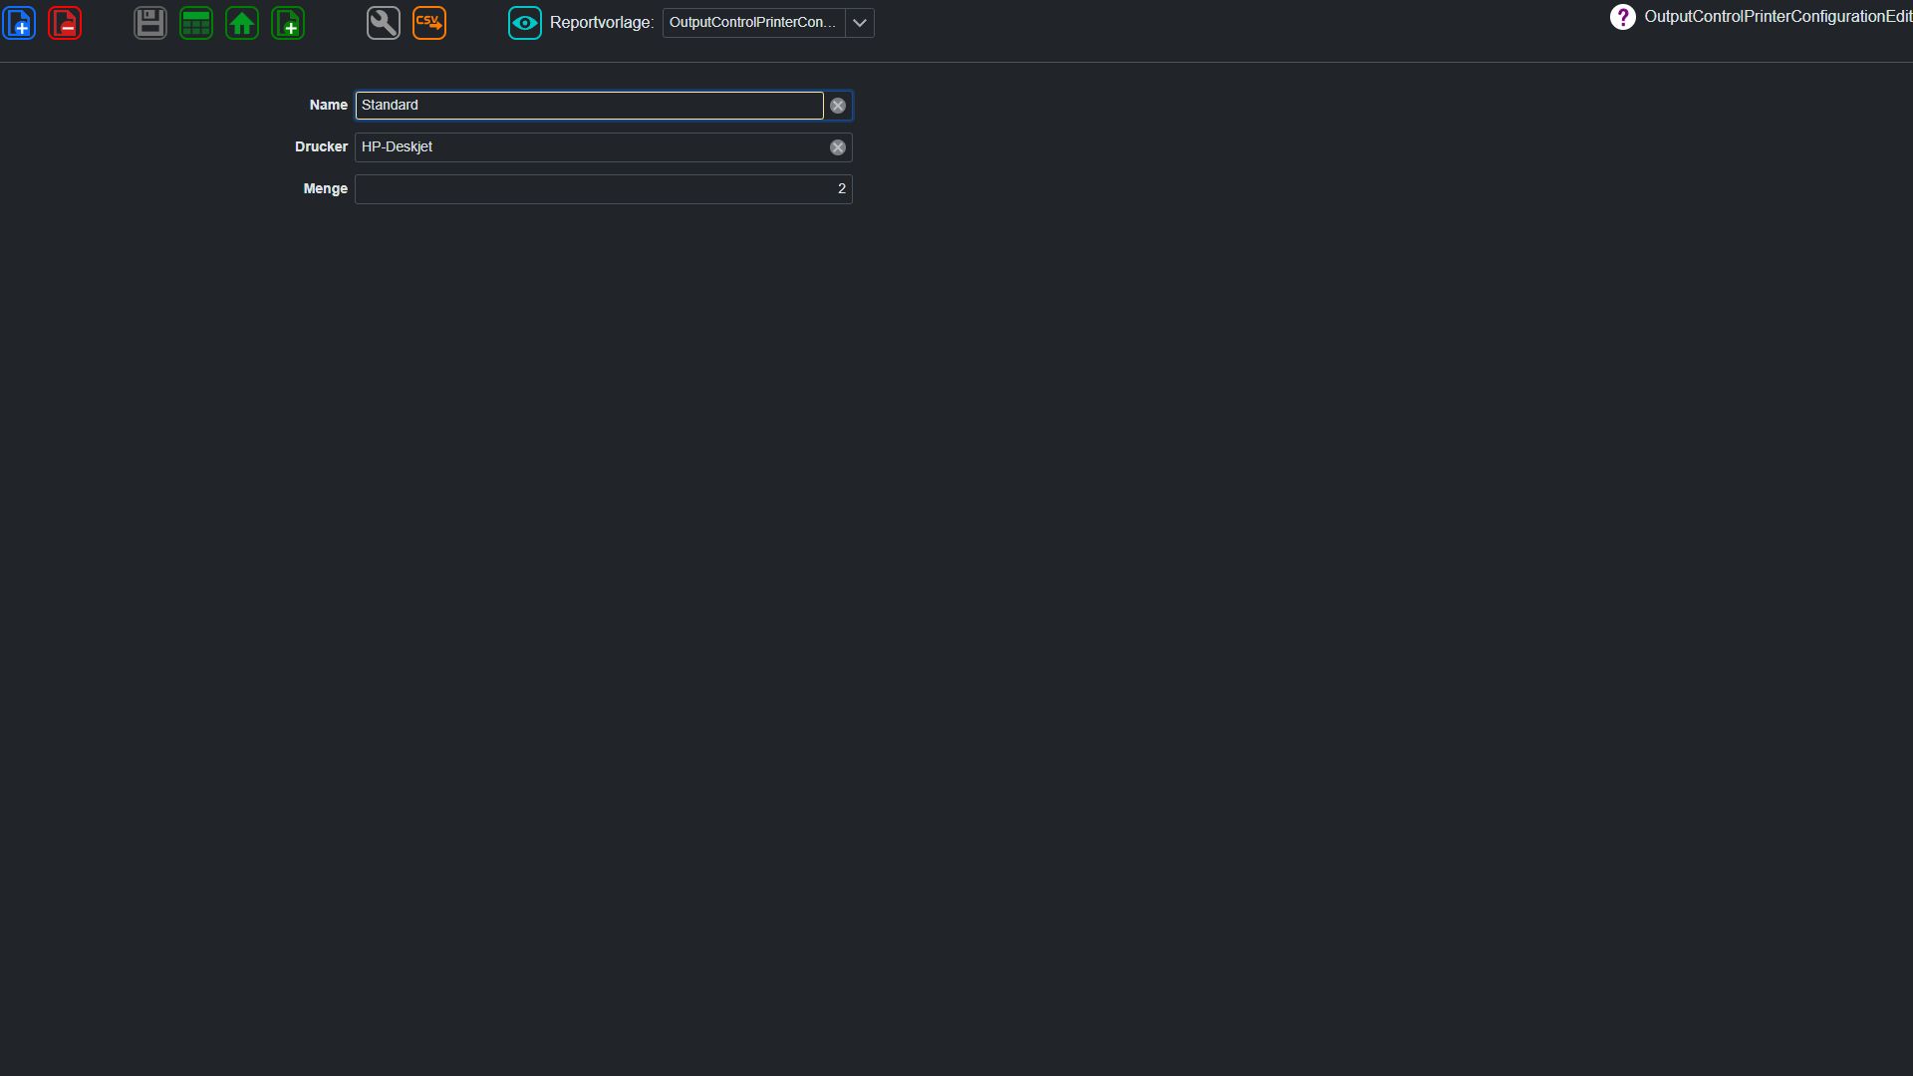Viewport: 1913px width, 1076px height.
Task: Click the Reportvorlage label
Action: pyautogui.click(x=602, y=23)
